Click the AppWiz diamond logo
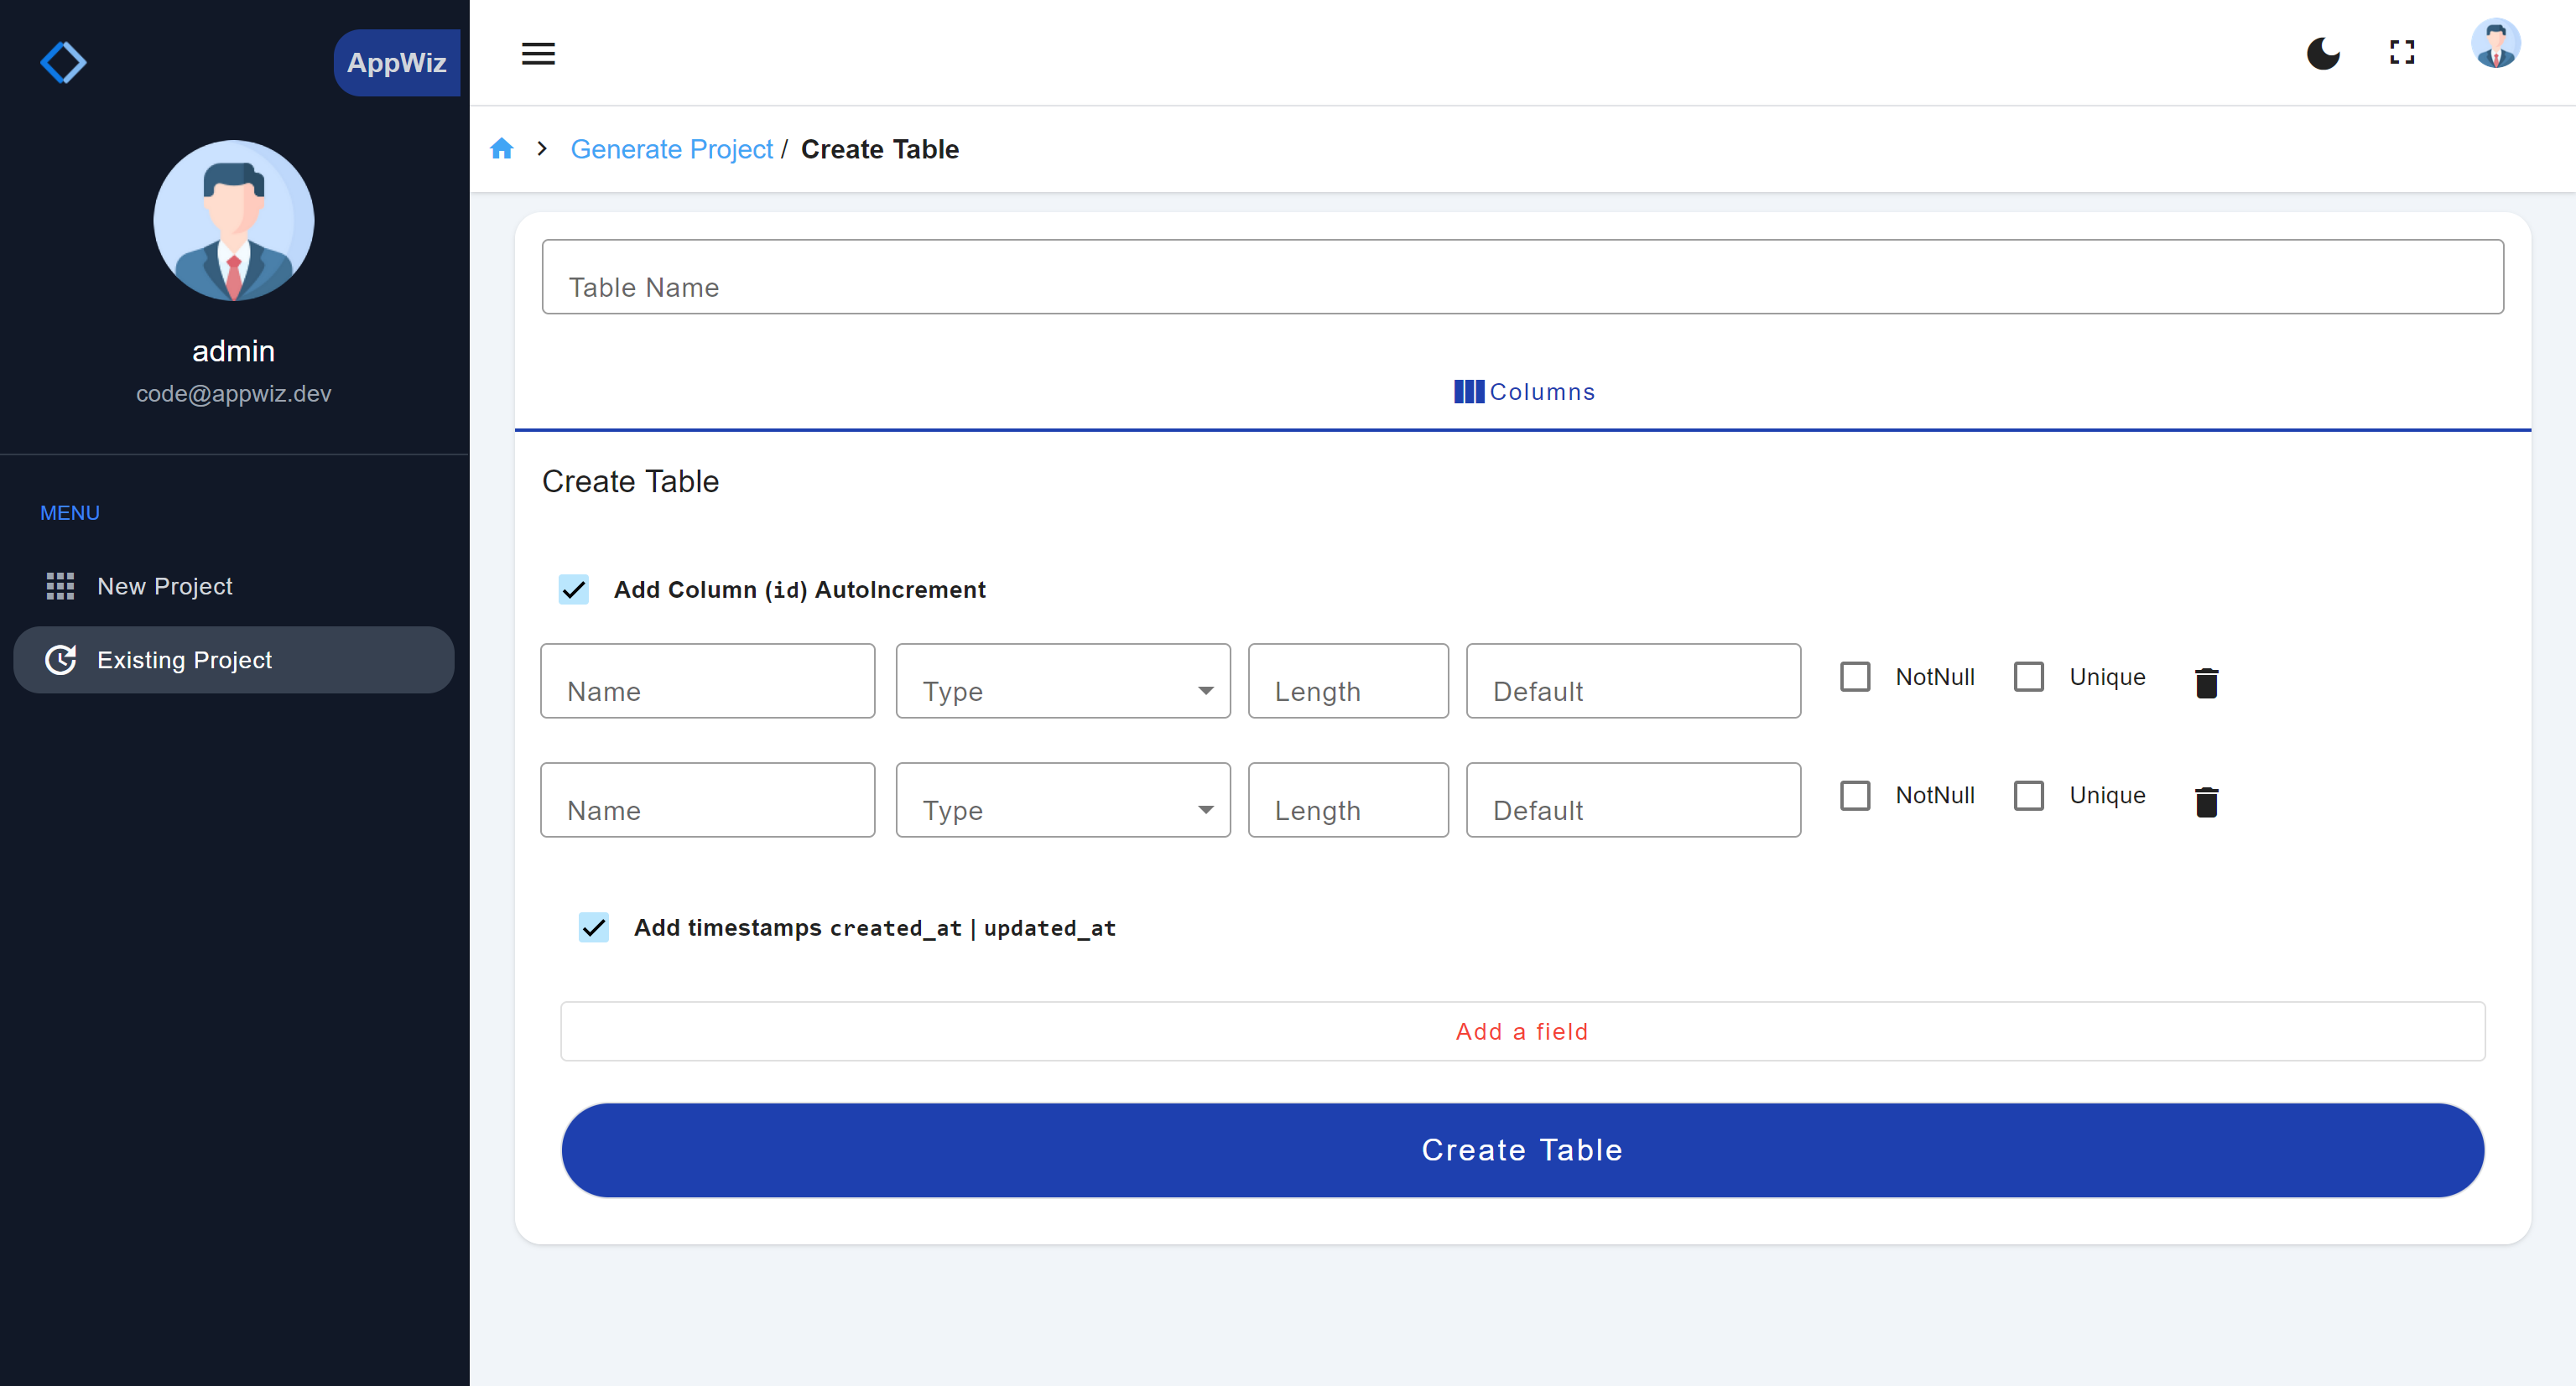The image size is (2576, 1386). 63,62
